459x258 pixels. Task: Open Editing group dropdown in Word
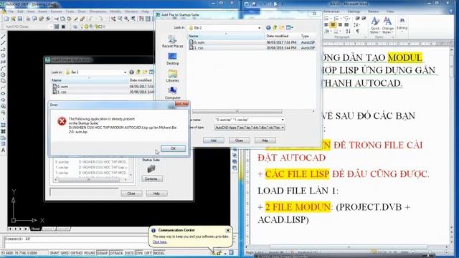402,25
